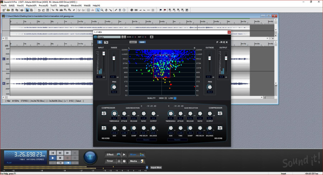Click the New file toolbar icon
Screen dimensions: 323x175
click(4, 10)
